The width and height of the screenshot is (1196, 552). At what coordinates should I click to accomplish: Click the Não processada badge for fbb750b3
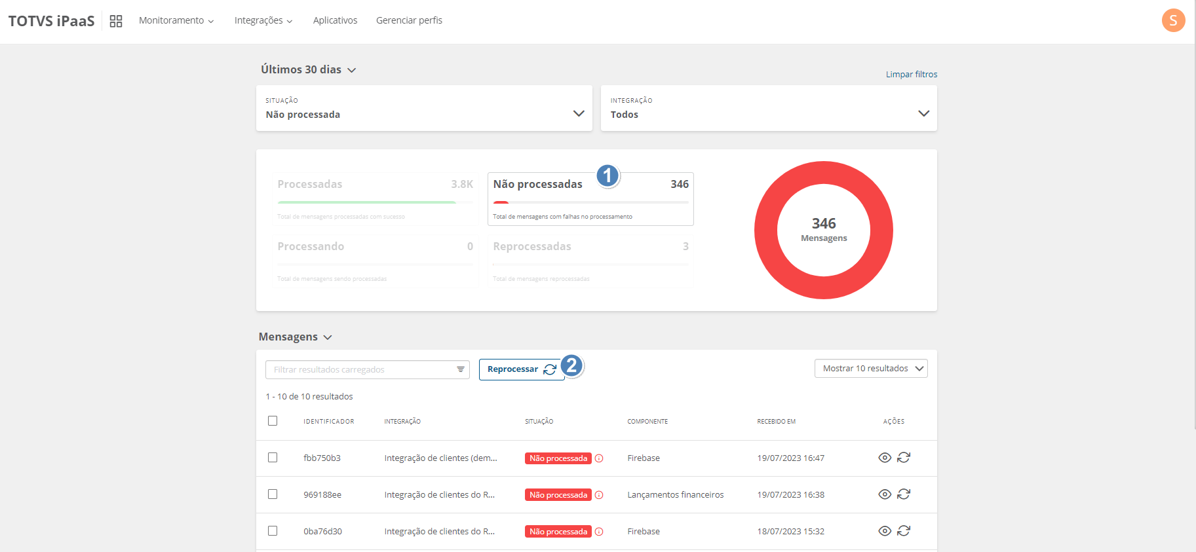pyautogui.click(x=558, y=458)
